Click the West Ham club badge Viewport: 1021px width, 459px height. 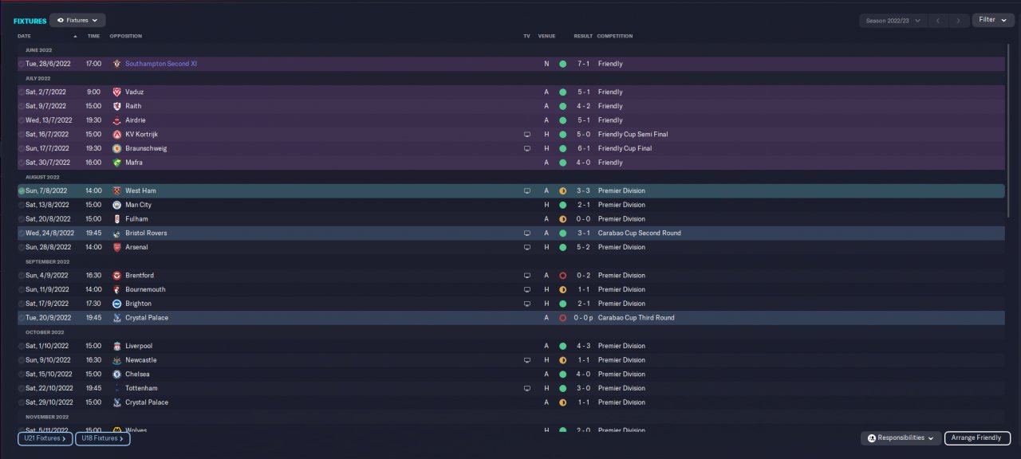point(116,191)
